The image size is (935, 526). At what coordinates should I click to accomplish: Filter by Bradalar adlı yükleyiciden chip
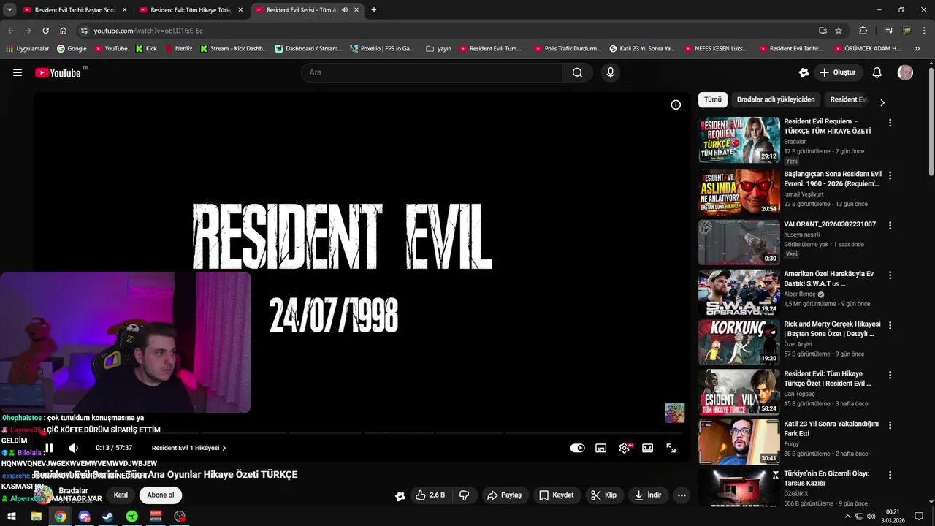(776, 99)
